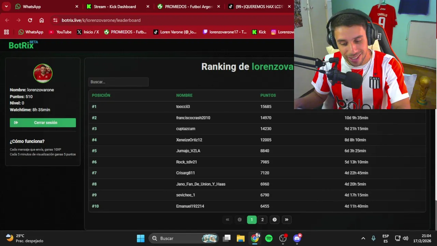Go to last page double-arrow button

click(286, 220)
